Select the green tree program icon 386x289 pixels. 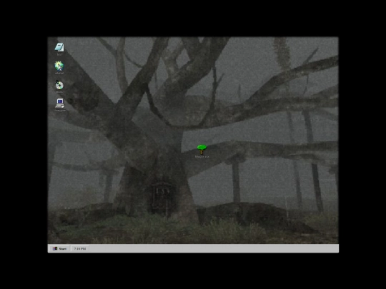(202, 149)
